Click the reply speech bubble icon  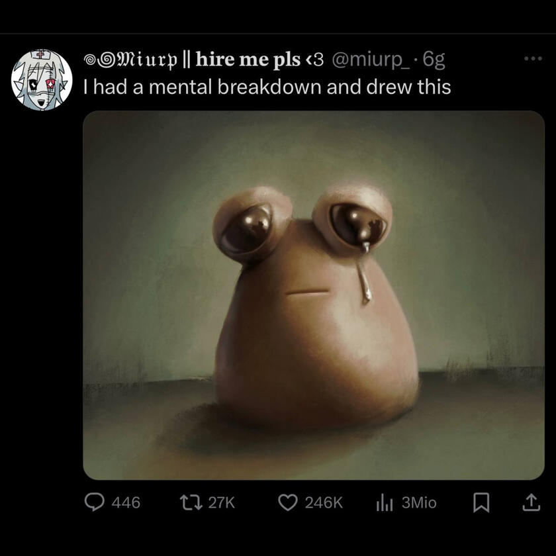(x=95, y=503)
